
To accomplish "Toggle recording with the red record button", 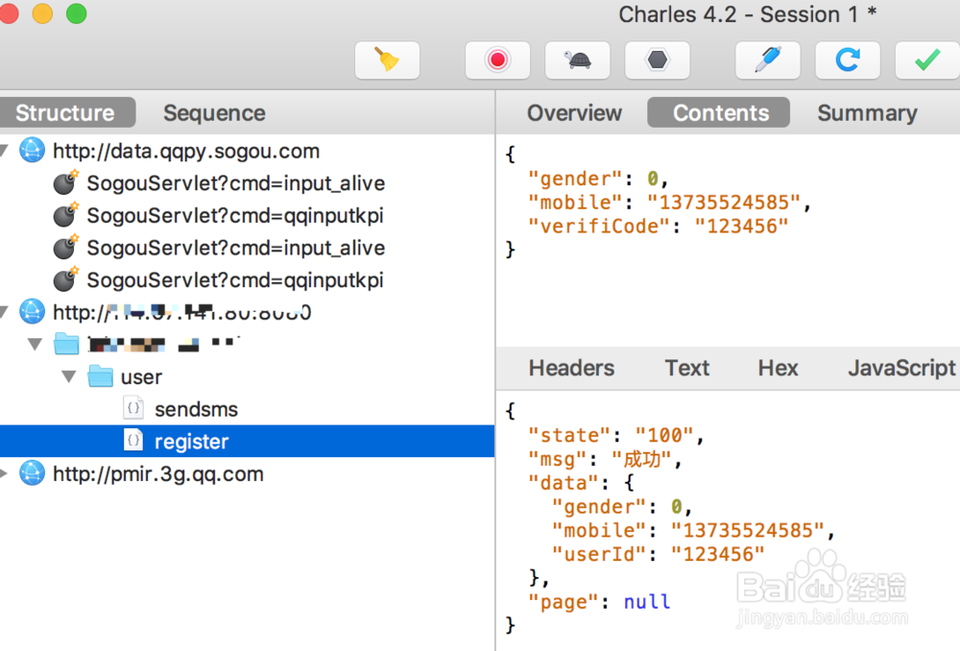I will point(497,60).
